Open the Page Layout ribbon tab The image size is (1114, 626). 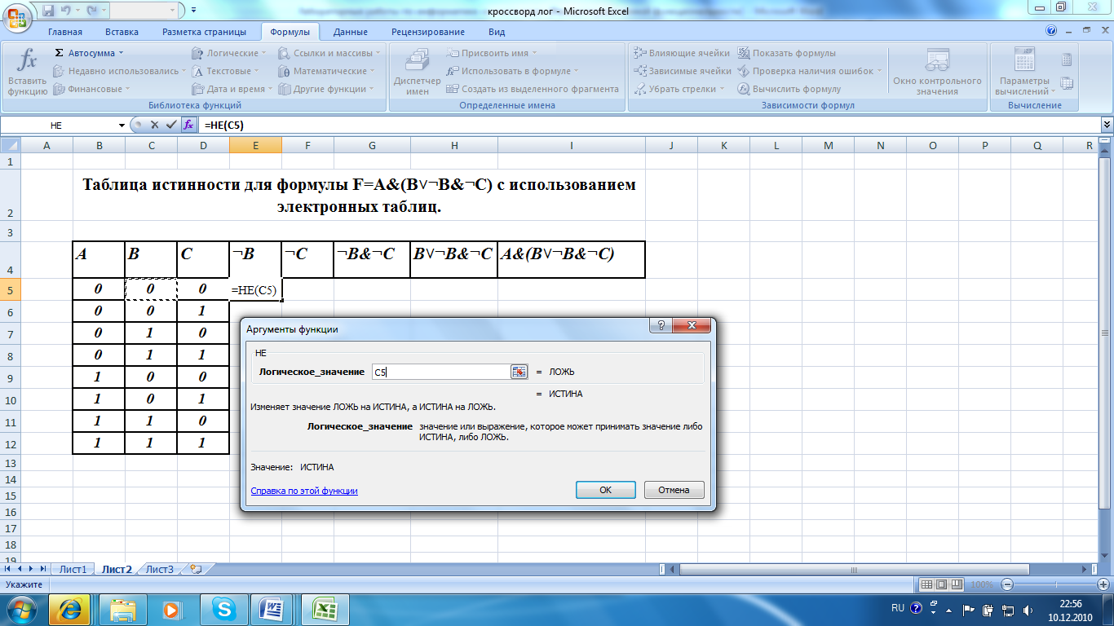pos(204,32)
